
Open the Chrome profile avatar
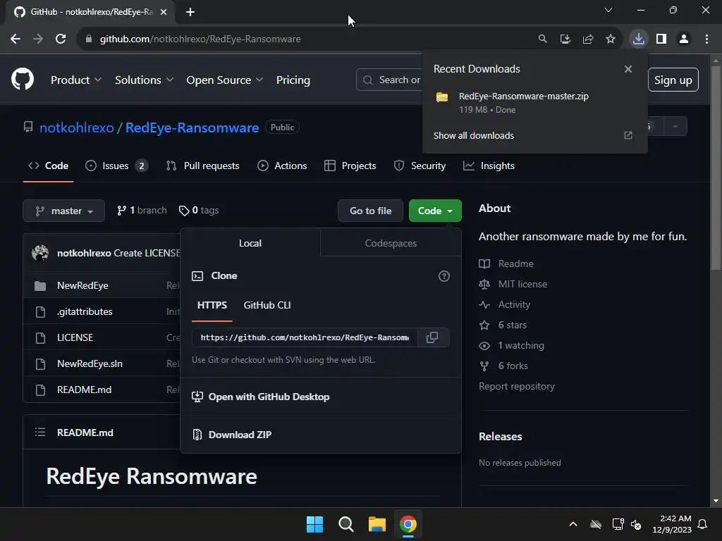click(x=684, y=39)
